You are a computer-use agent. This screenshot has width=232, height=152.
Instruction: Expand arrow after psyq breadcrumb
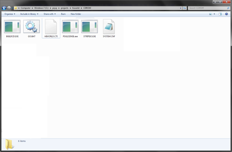pos(59,8)
